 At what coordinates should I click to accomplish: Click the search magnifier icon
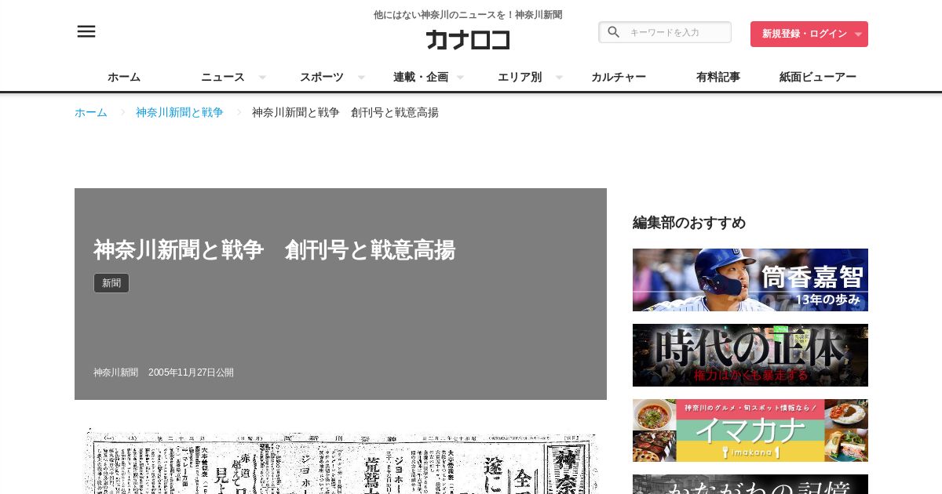click(614, 32)
